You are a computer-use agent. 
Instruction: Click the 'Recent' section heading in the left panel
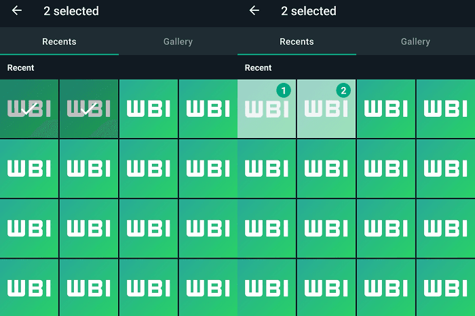pyautogui.click(x=21, y=68)
